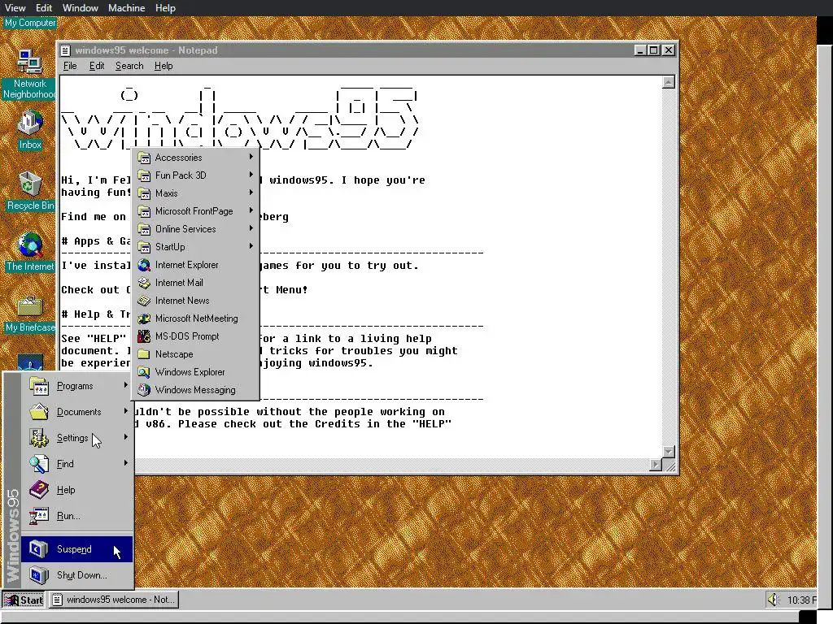Click the Fun Pack 3D folder icon
This screenshot has width=833, height=624.
tap(144, 175)
